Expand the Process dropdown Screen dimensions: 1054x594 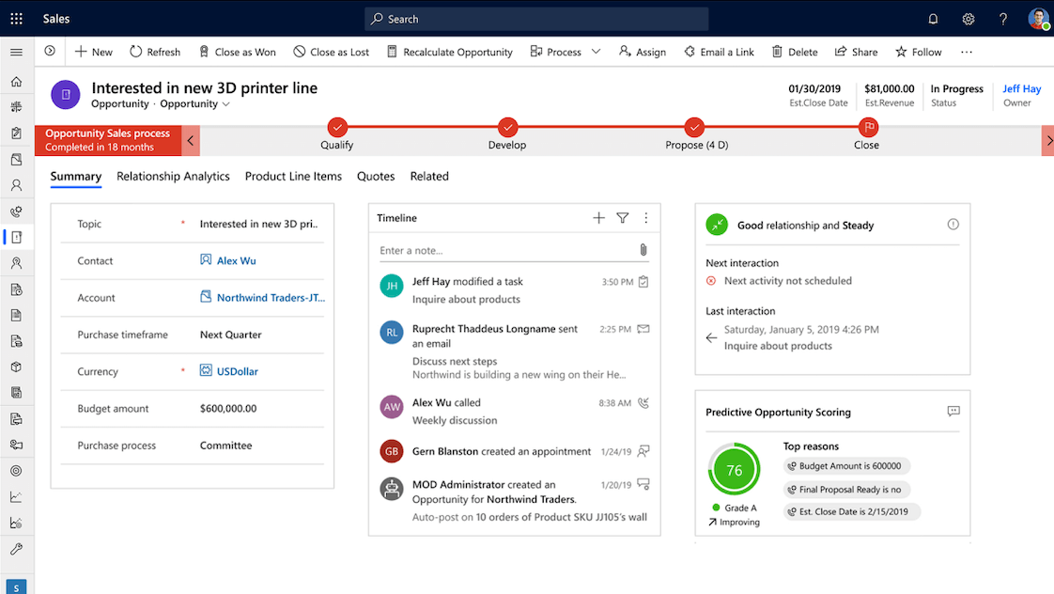point(596,52)
